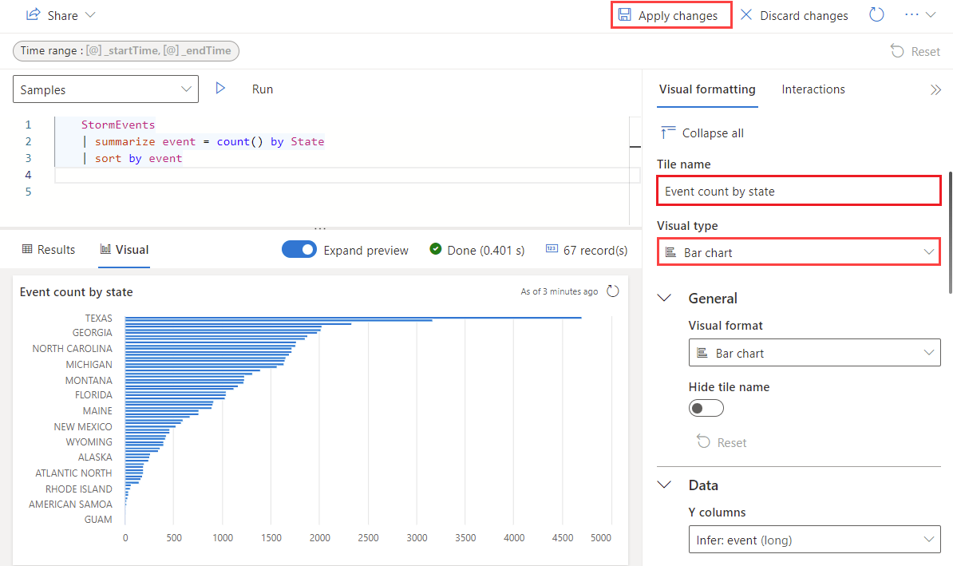The height and width of the screenshot is (566, 953).
Task: Click the Results table icon
Action: [27, 248]
